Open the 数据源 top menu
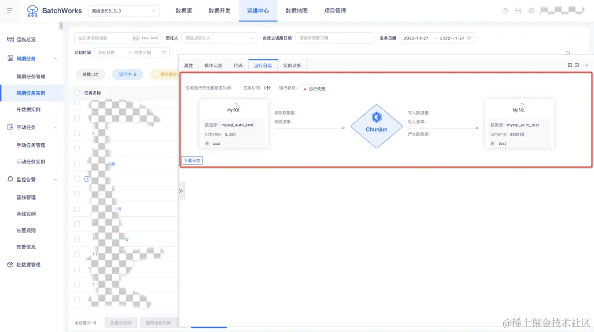 [x=184, y=10]
